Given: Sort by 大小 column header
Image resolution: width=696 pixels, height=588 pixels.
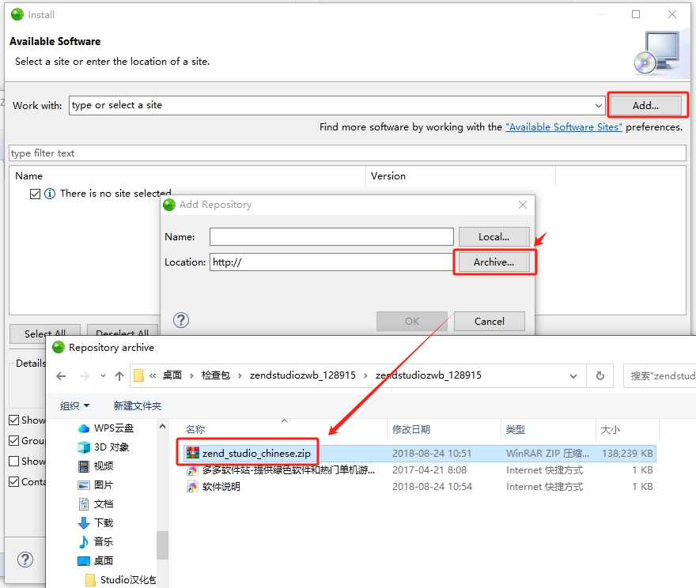Looking at the screenshot, I should [x=611, y=429].
